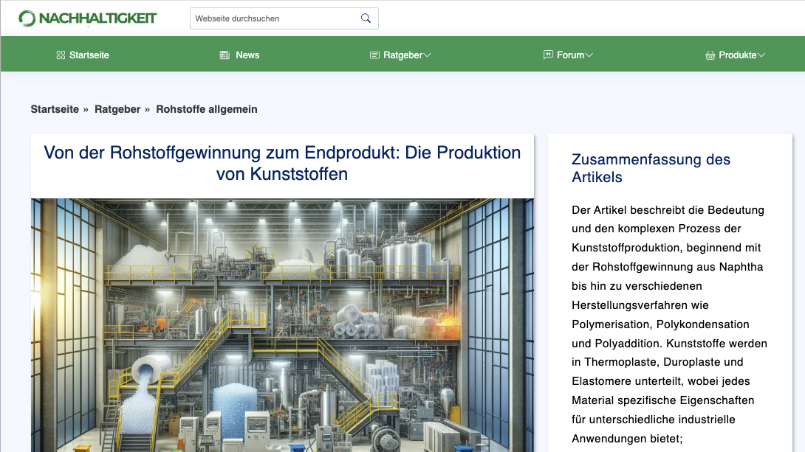Viewport: 805px width, 452px height.
Task: Open the Produkte dropdown chevron
Action: coord(763,55)
